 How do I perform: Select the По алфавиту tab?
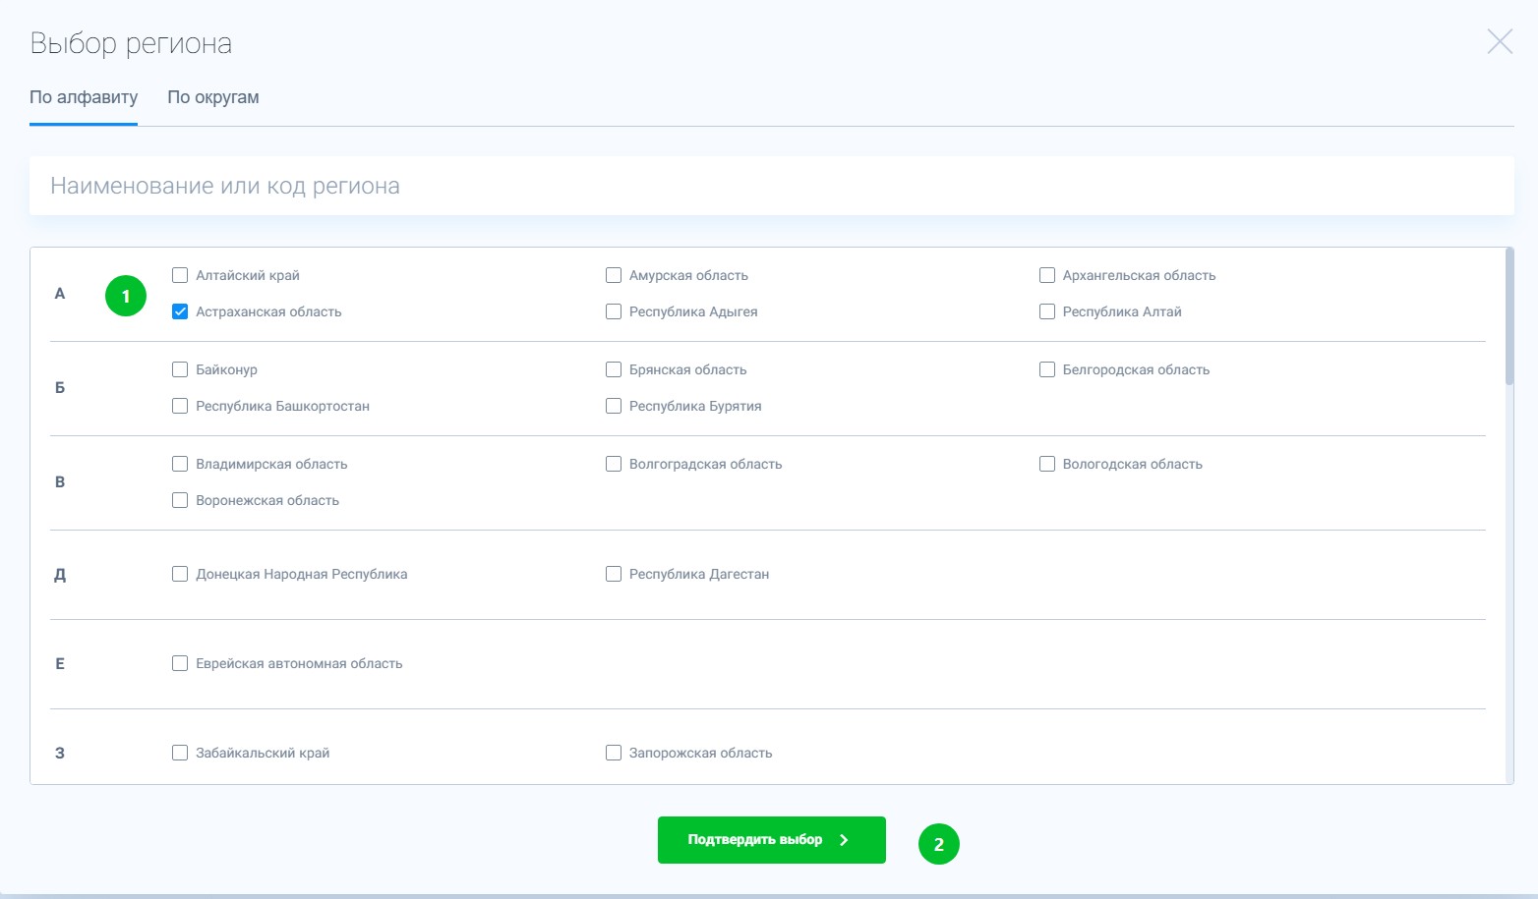pos(84,97)
